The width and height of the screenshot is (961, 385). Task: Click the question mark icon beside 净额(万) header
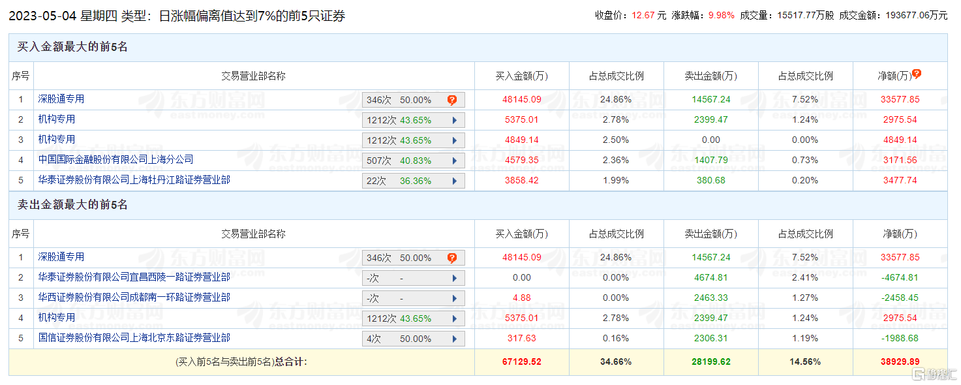[x=917, y=74]
